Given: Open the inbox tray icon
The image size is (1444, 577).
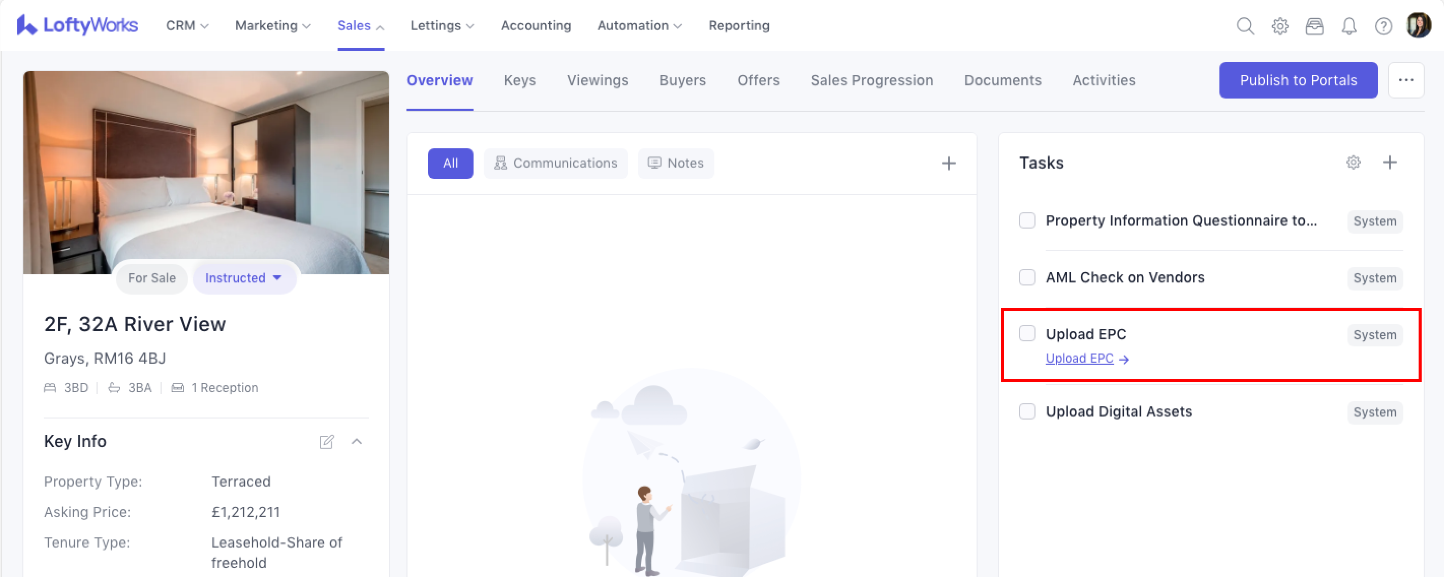Looking at the screenshot, I should (1314, 26).
